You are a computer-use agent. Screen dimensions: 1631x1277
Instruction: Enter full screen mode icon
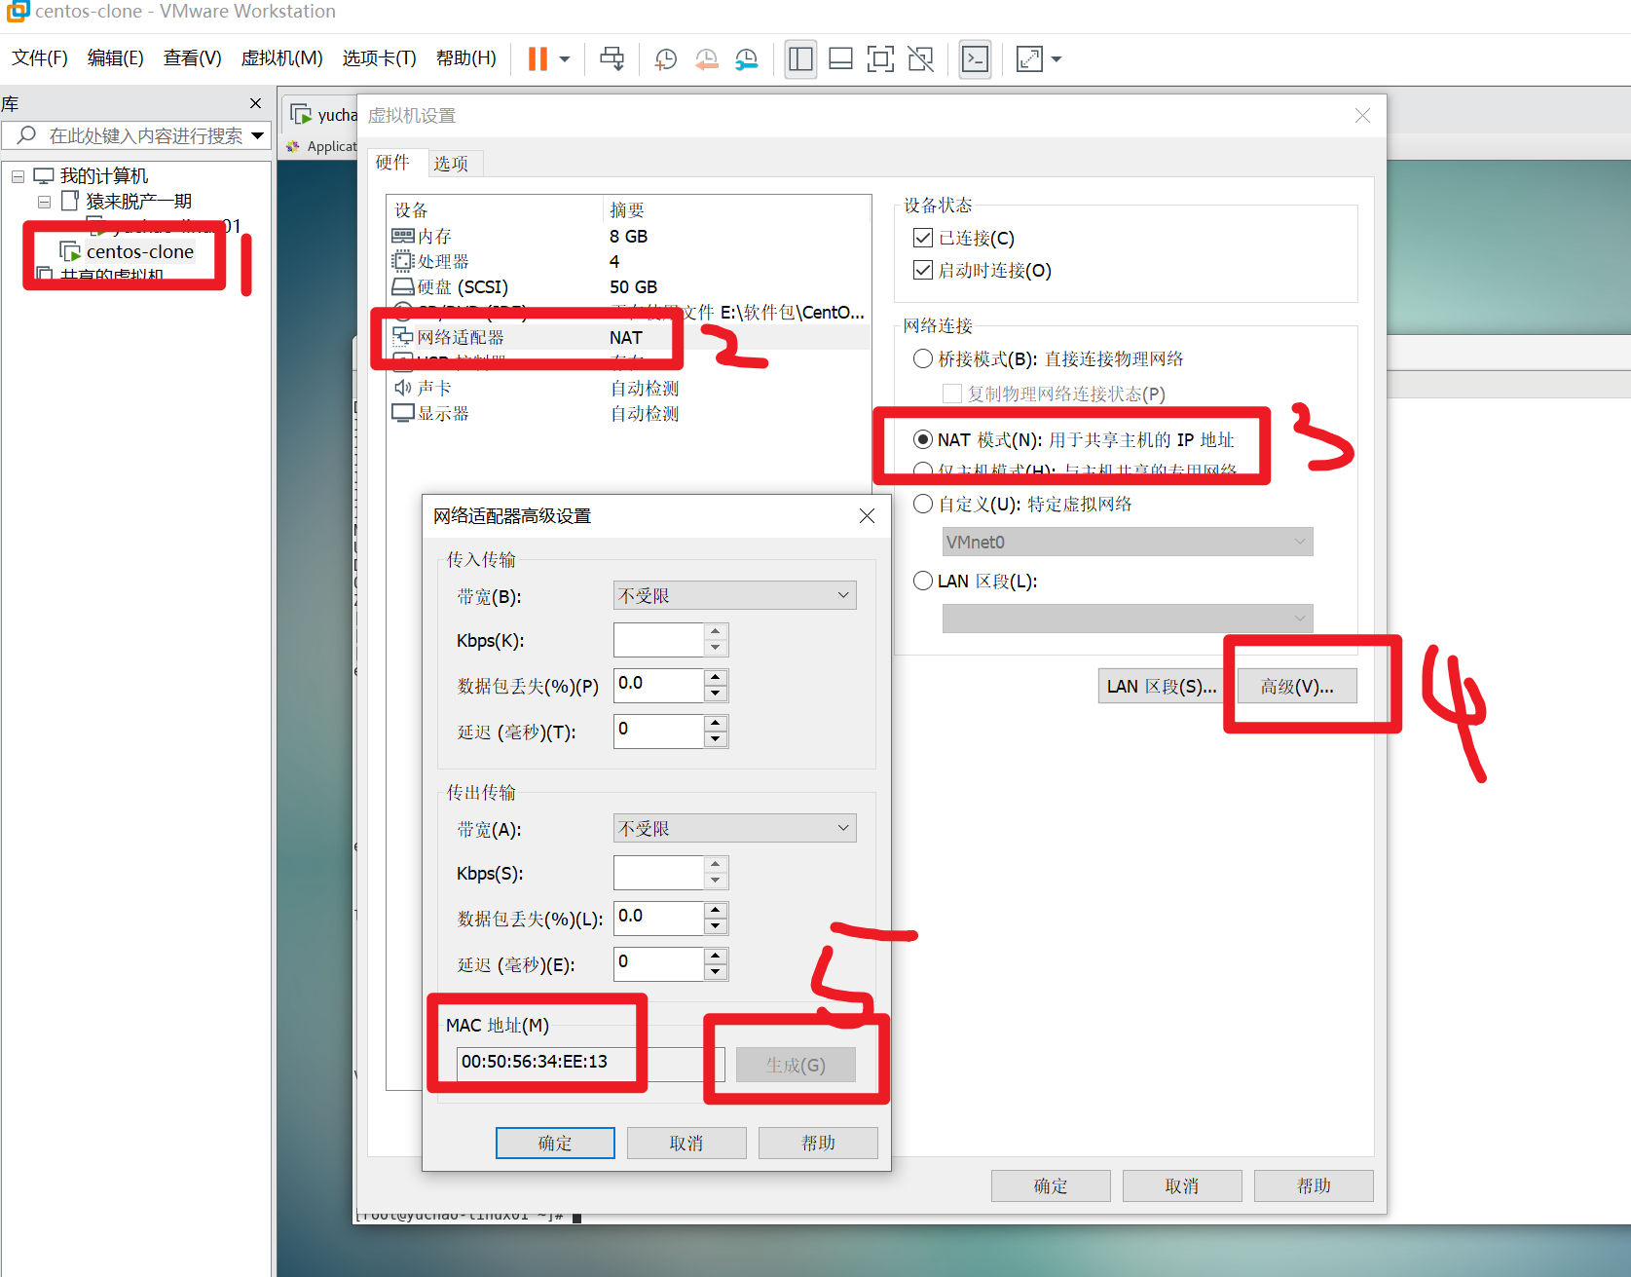tap(880, 59)
